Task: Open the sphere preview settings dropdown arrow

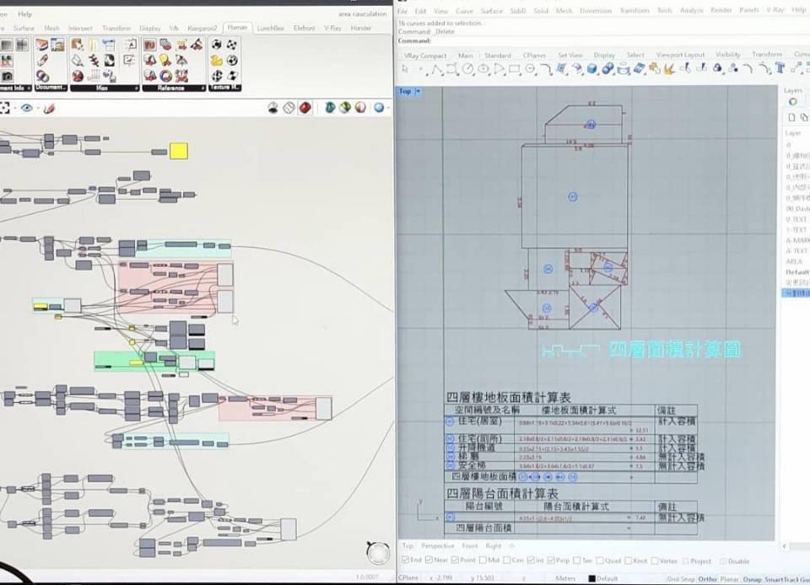Action: (x=388, y=108)
